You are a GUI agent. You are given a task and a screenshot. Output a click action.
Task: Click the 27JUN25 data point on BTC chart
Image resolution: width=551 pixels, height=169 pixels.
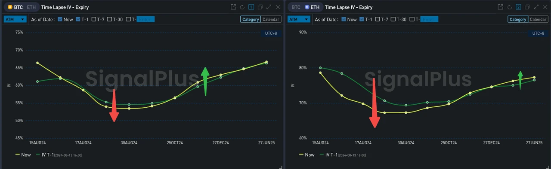coord(266,62)
